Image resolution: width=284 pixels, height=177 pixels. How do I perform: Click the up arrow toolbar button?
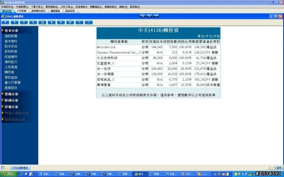click(x=51, y=22)
